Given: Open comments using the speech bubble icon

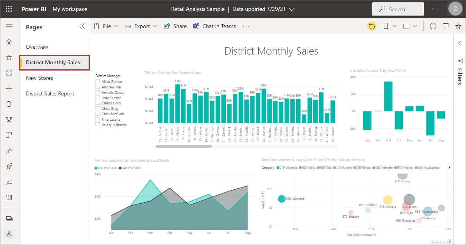Looking at the screenshot, I should click(446, 26).
